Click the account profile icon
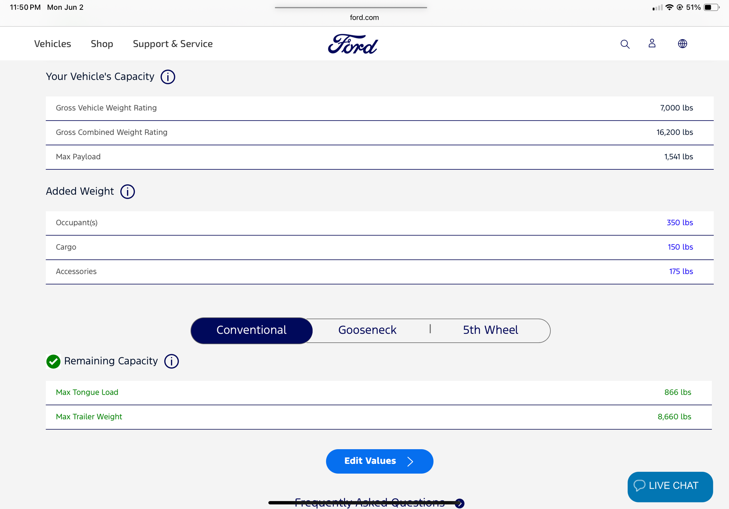 tap(652, 44)
